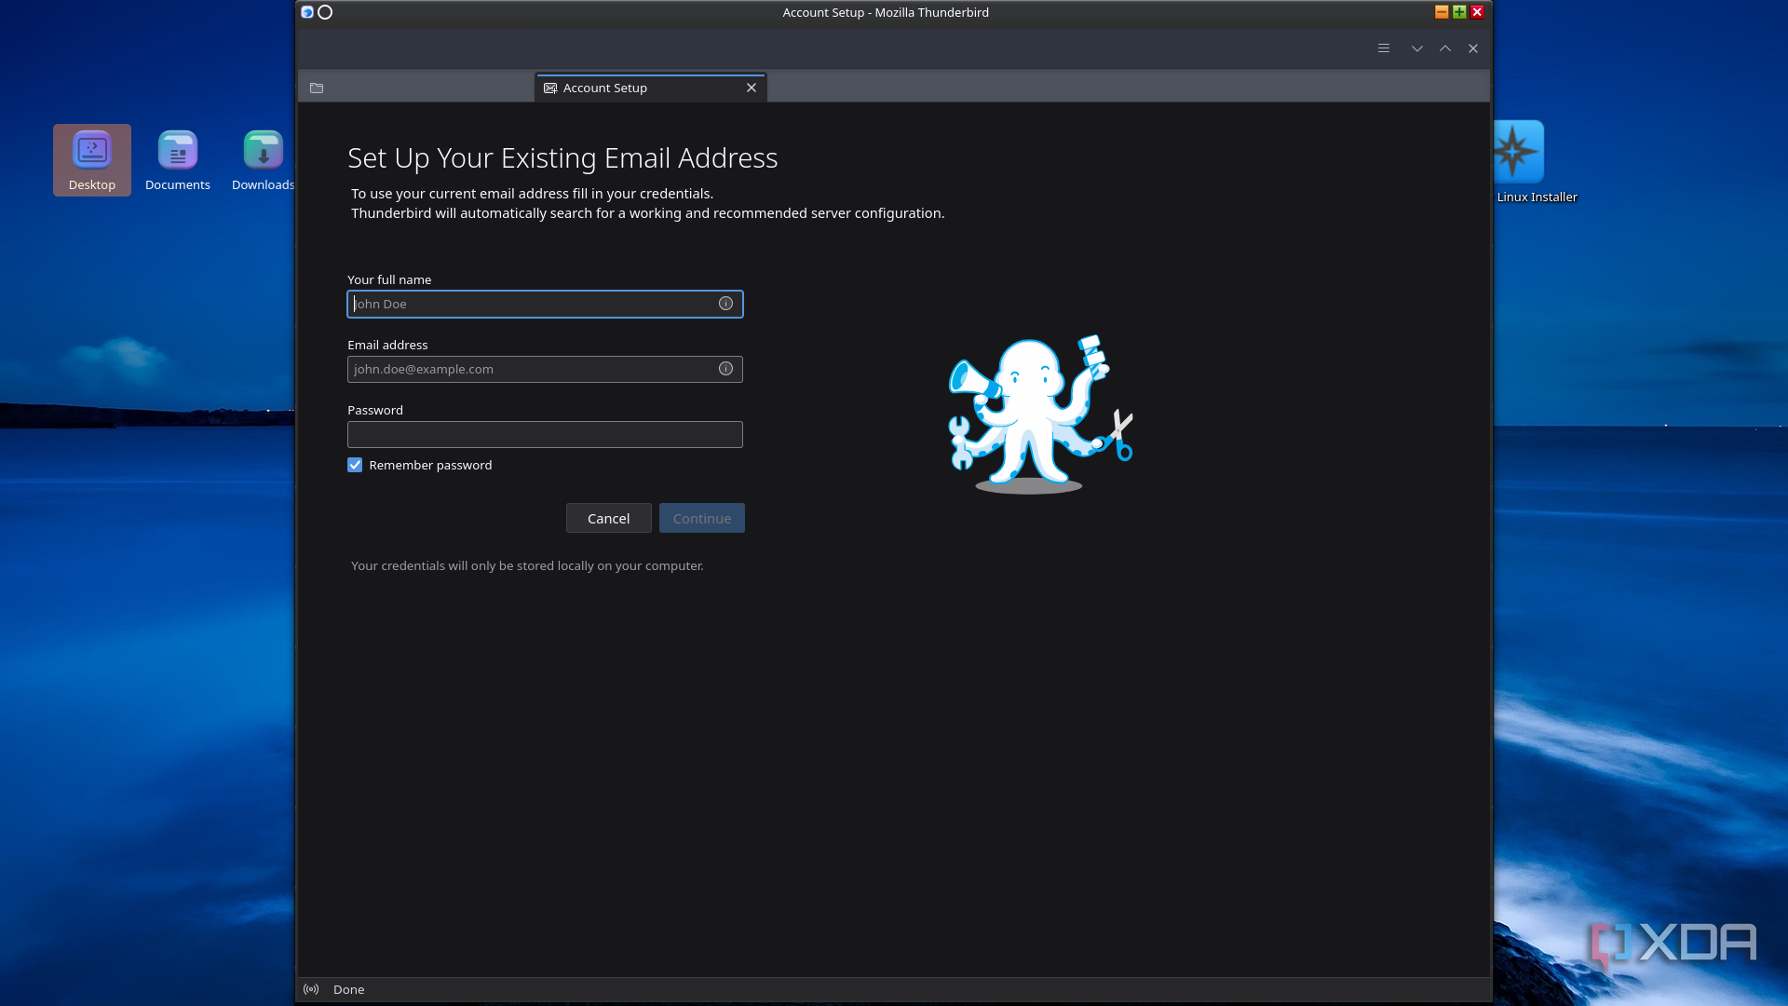Close the Account Setup tab
1788x1006 pixels.
[x=752, y=88]
